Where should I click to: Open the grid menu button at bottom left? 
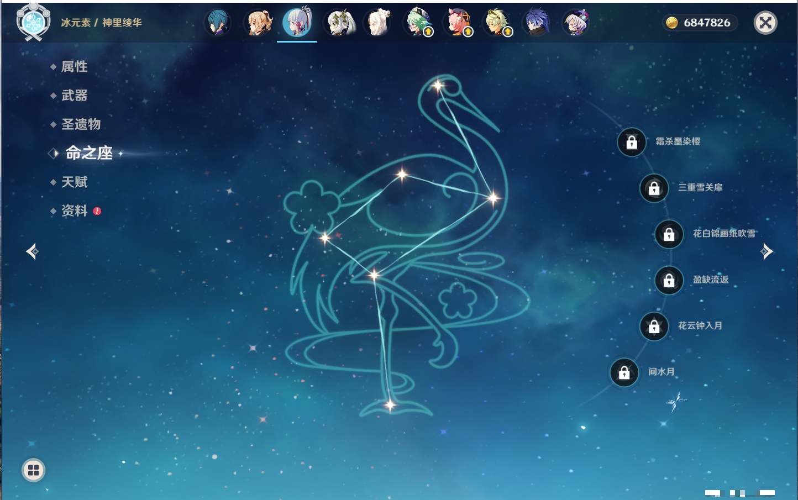click(33, 470)
